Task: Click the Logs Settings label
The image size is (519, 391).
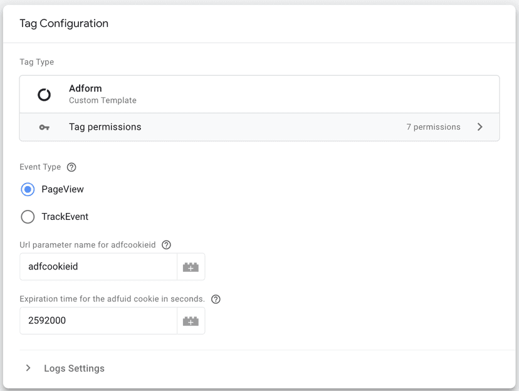Action: 74,368
